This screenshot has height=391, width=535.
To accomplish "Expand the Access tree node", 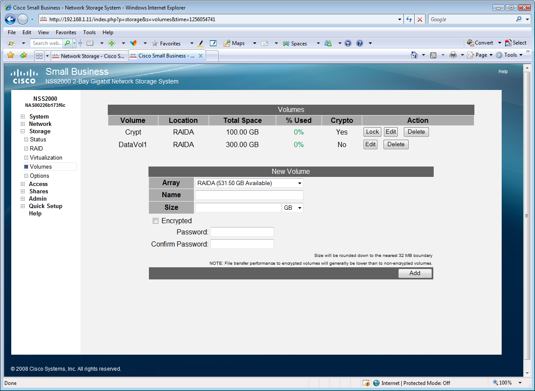I will click(x=23, y=184).
